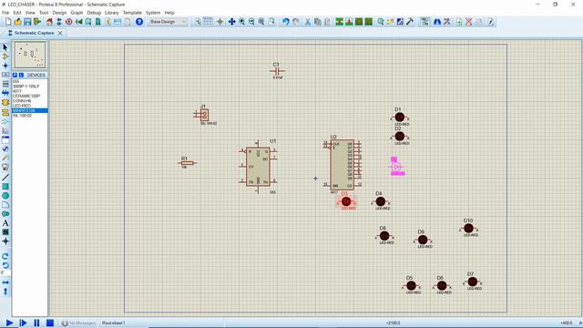Toggle the grid display icon
This screenshot has height=328, width=583.
pos(208,22)
